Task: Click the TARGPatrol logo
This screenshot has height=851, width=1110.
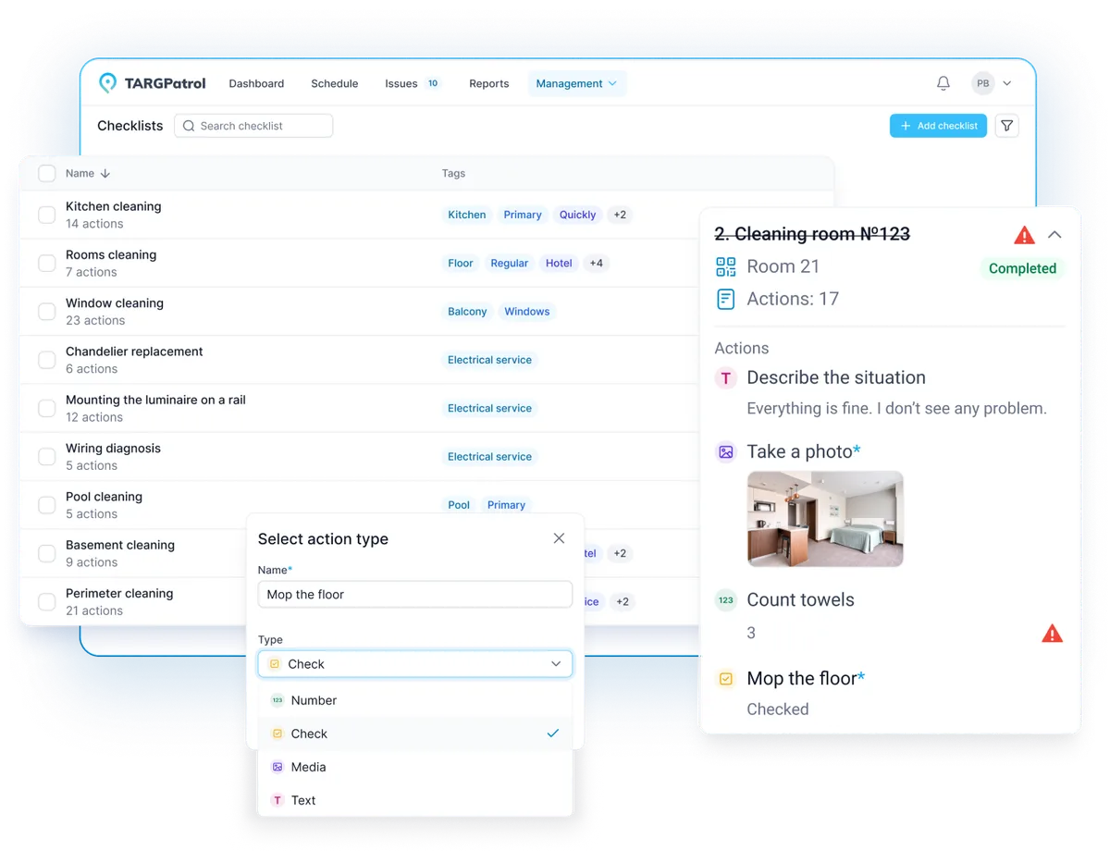Action: tap(153, 83)
